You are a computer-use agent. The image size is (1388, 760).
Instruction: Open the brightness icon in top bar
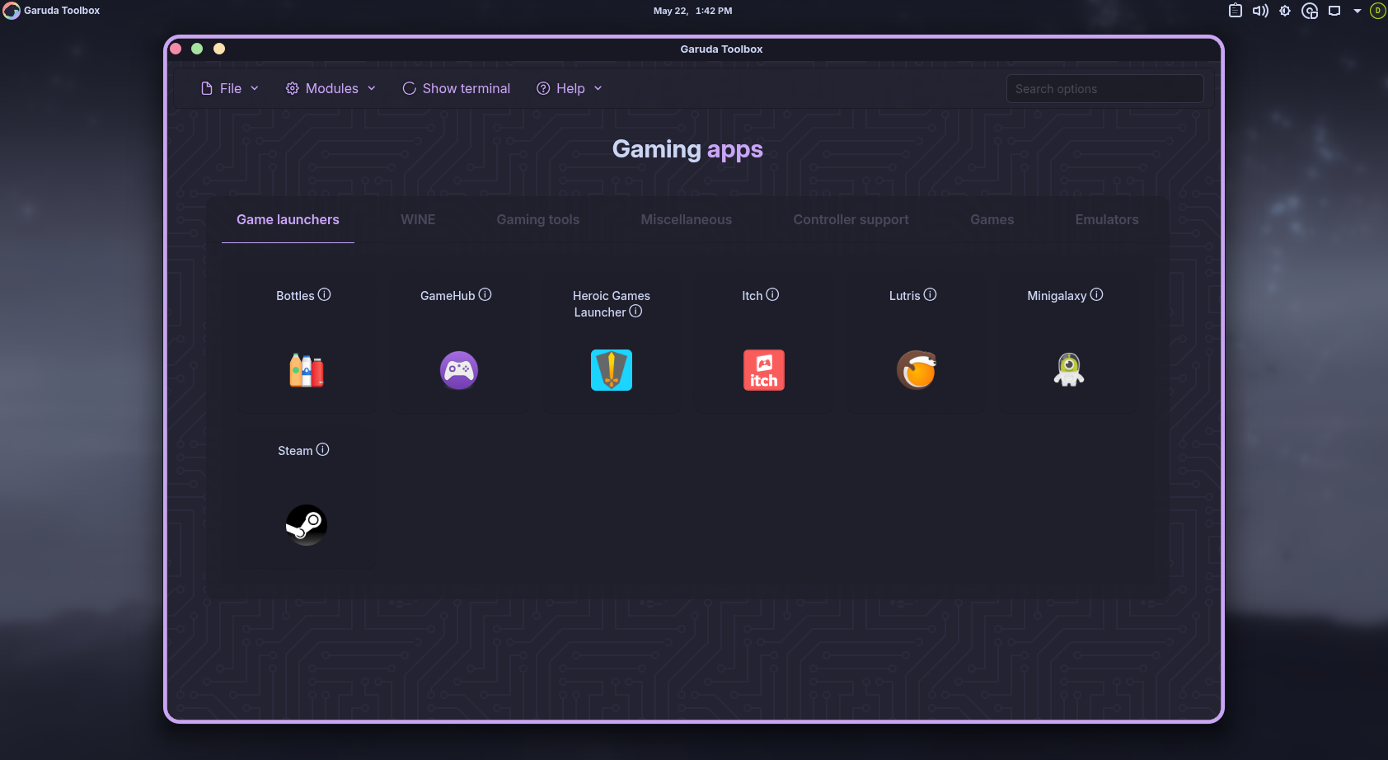tap(1285, 11)
